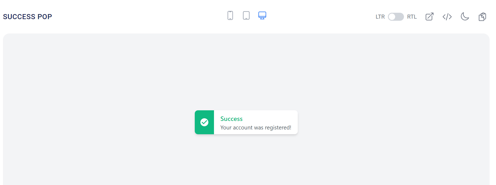Enable dark mode moon icon

pos(465,16)
